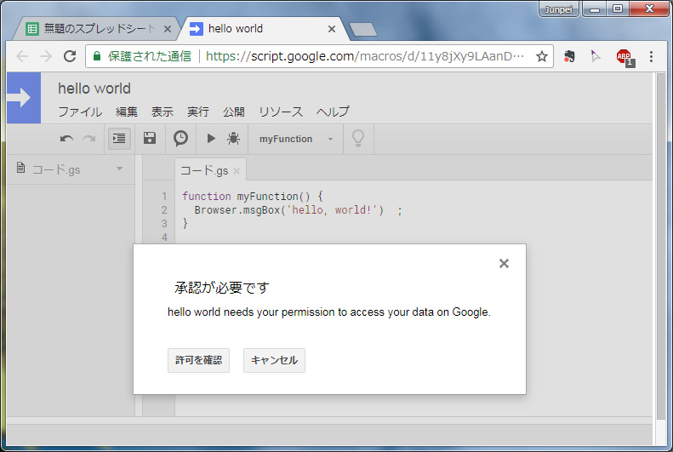Toggle the indent formatting toolbar button
The height and width of the screenshot is (452, 673).
point(119,139)
